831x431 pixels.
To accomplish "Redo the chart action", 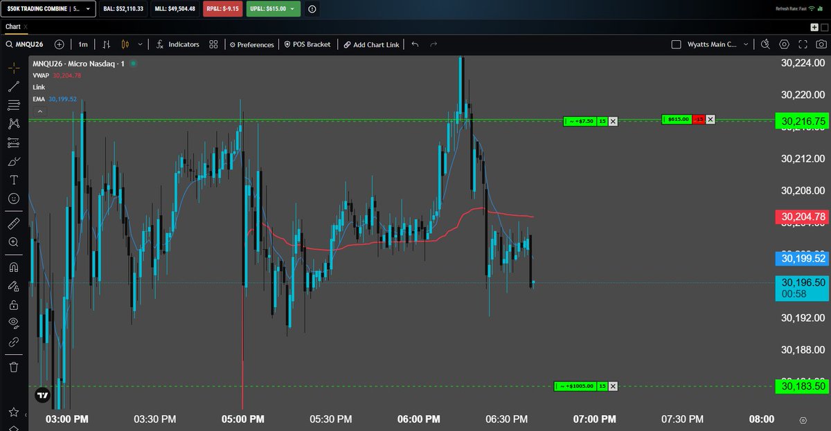I will (434, 44).
